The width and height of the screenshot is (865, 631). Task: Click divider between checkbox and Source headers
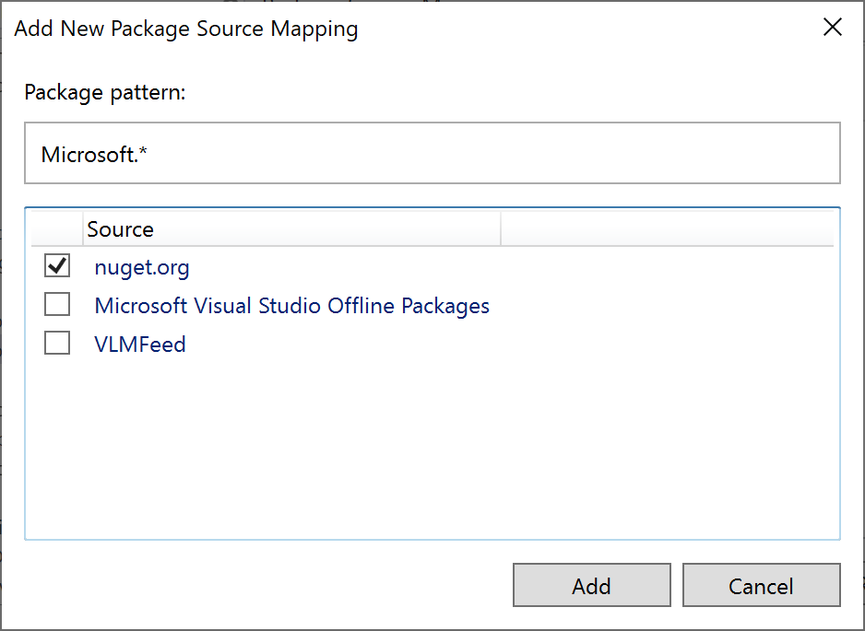click(82, 229)
